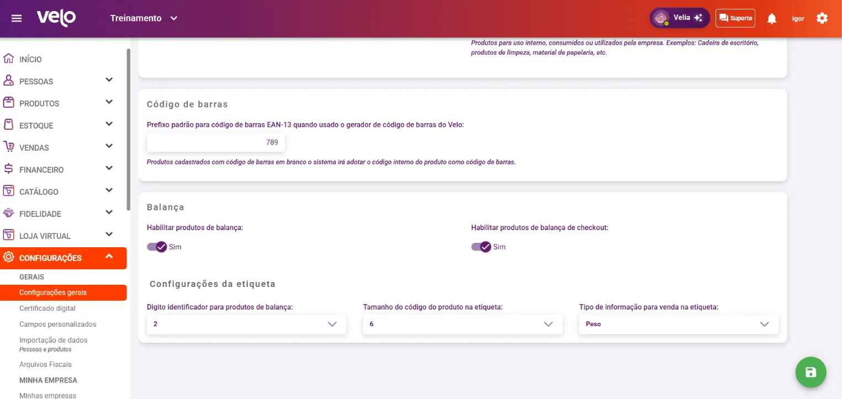This screenshot has height=399, width=842.
Task: Open Digito identificador para produtos de balança dropdown
Action: click(246, 324)
